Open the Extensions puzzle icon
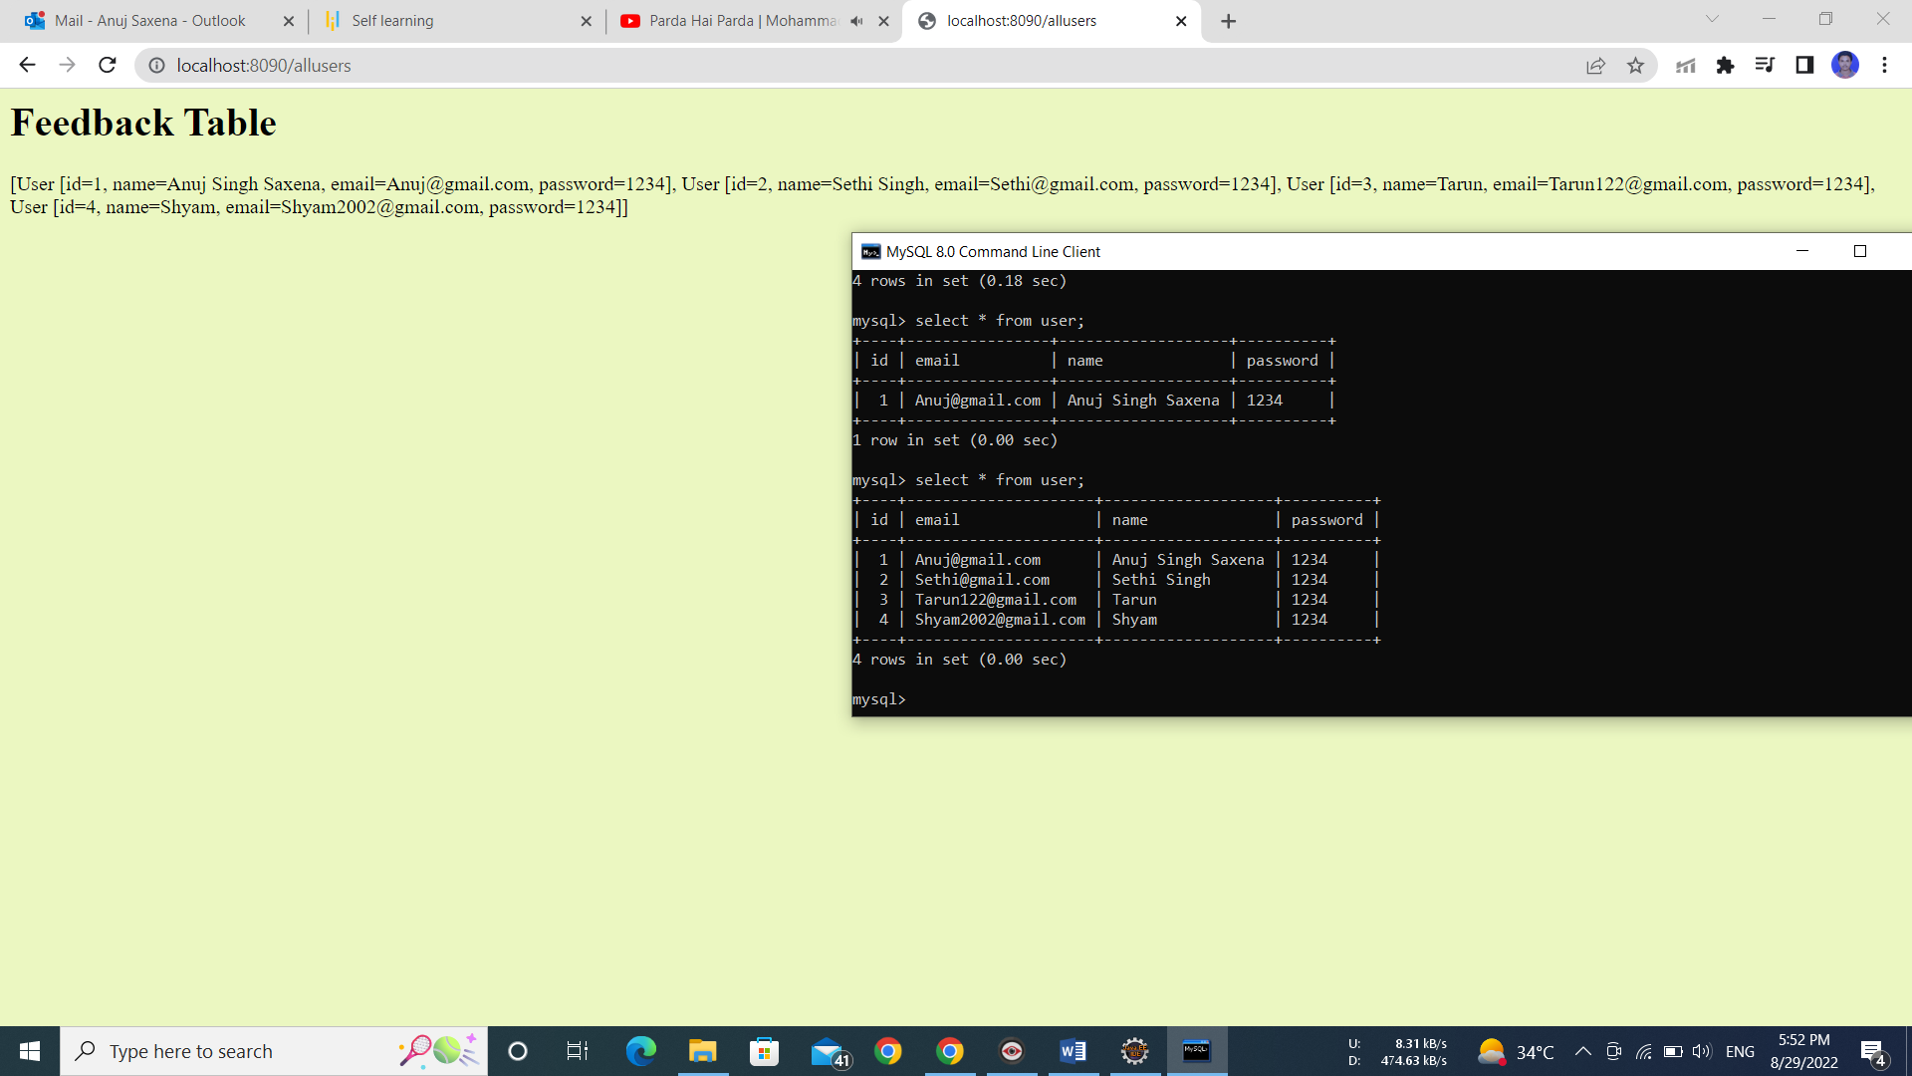This screenshot has width=1912, height=1076. point(1725,66)
